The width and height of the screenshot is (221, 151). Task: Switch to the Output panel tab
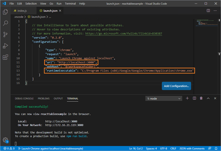tap(58, 98)
